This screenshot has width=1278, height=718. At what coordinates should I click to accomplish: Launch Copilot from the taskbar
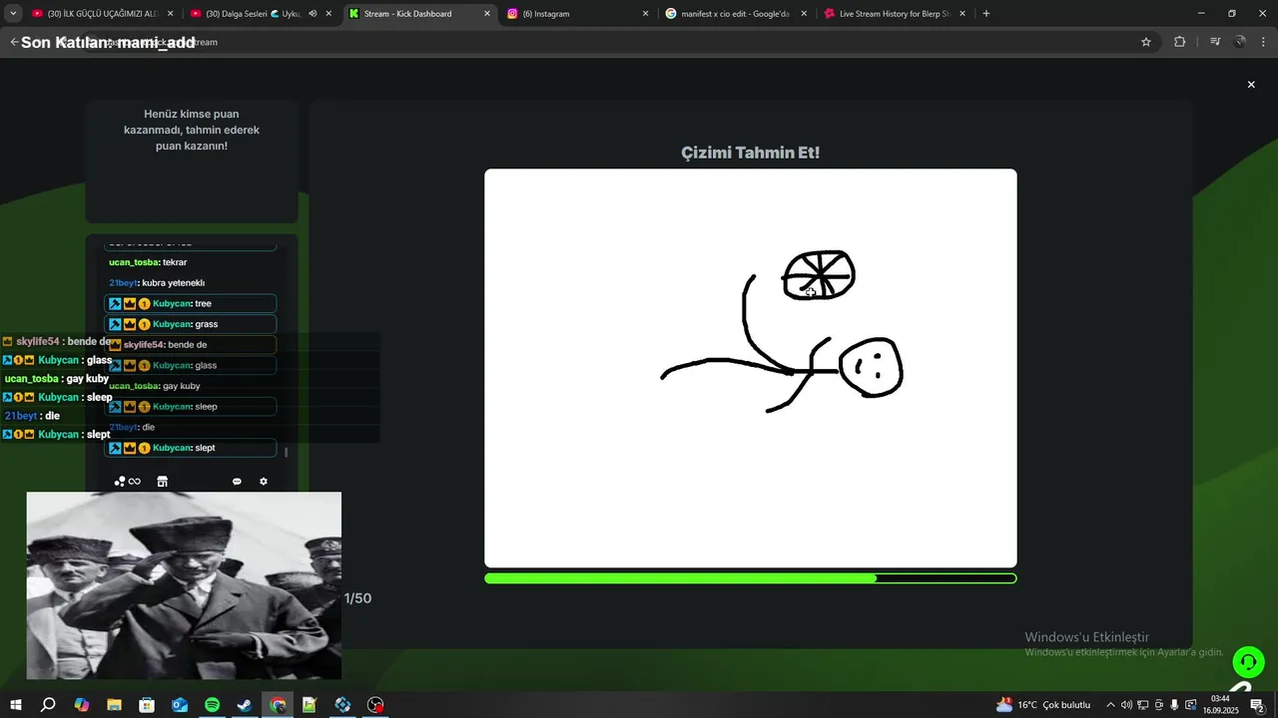click(81, 705)
